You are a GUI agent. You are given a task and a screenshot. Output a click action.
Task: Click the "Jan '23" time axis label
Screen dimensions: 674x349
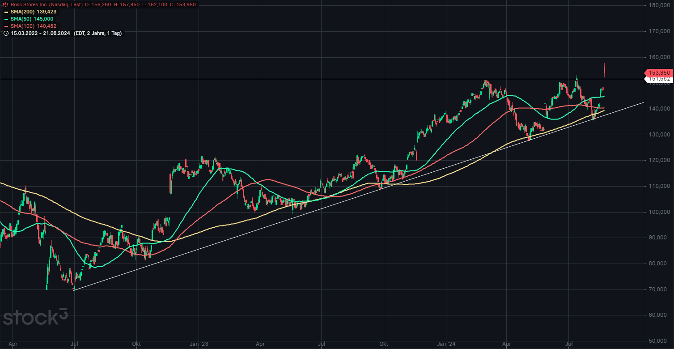(198, 344)
